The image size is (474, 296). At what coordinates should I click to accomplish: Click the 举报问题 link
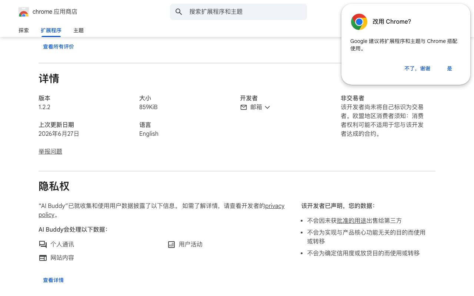[x=50, y=151]
